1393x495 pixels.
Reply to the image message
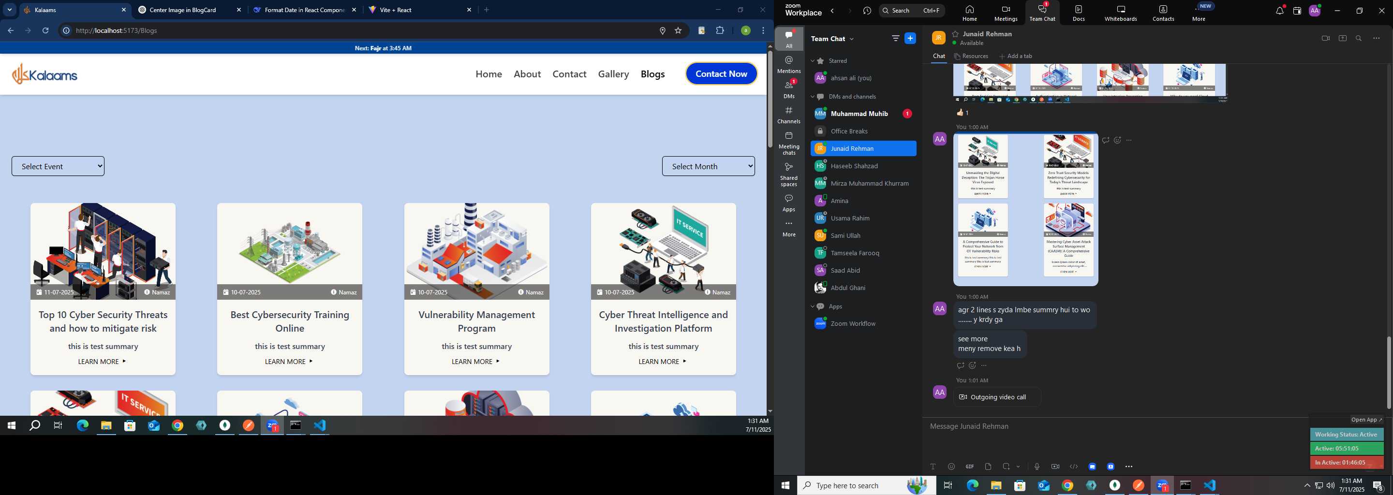(x=1105, y=141)
